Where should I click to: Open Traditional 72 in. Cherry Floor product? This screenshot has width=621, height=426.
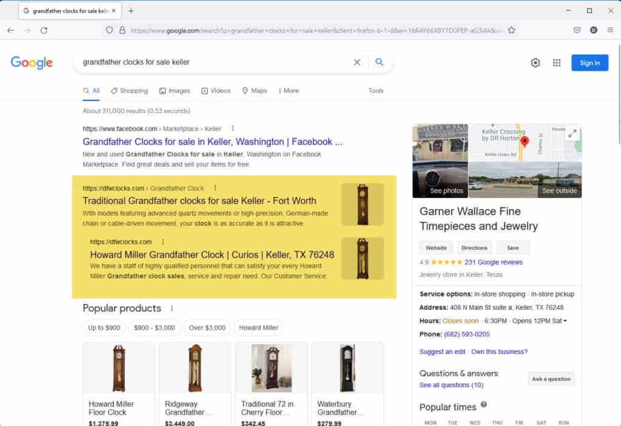(x=271, y=384)
